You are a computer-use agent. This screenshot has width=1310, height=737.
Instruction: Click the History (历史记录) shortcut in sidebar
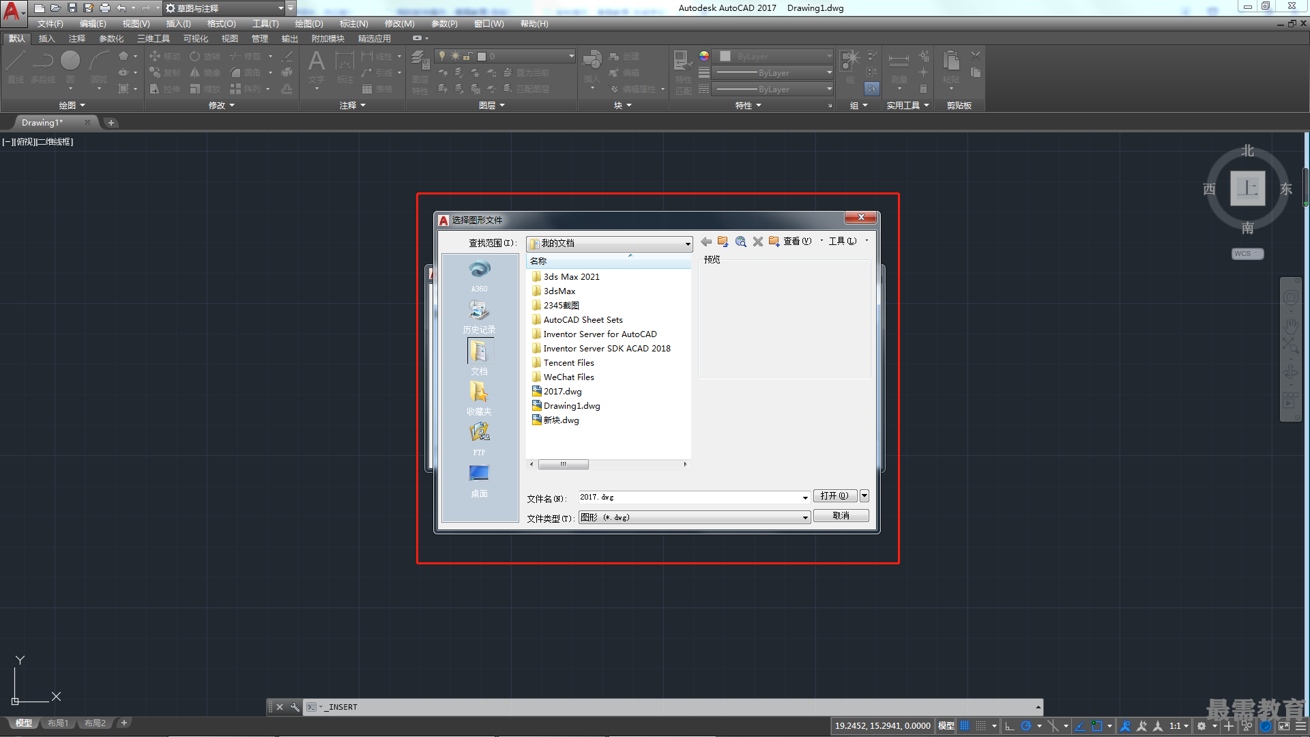(x=479, y=317)
